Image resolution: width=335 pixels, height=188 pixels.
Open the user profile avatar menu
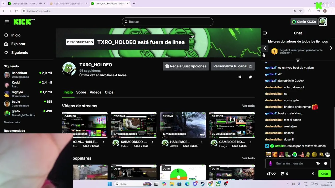coord(323,22)
